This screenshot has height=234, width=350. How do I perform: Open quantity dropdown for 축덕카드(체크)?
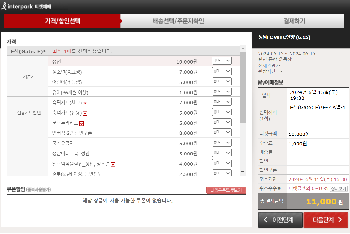click(x=222, y=102)
